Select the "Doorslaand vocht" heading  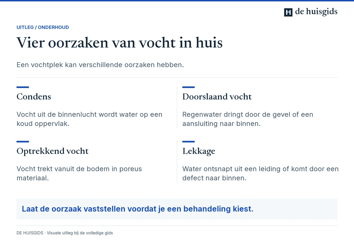point(217,97)
